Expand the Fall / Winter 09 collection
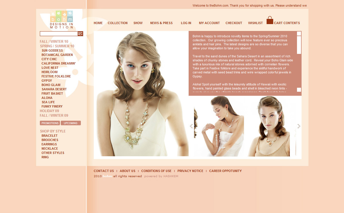Image resolution: width=344 pixels, height=213 pixels. point(54,116)
